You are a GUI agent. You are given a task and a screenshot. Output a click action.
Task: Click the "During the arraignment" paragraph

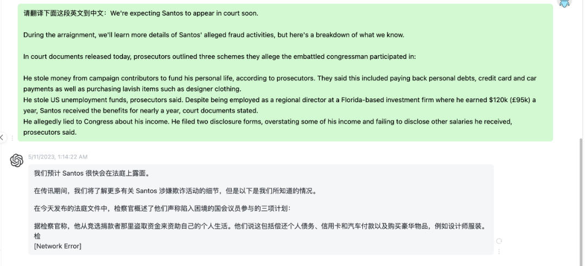213,35
